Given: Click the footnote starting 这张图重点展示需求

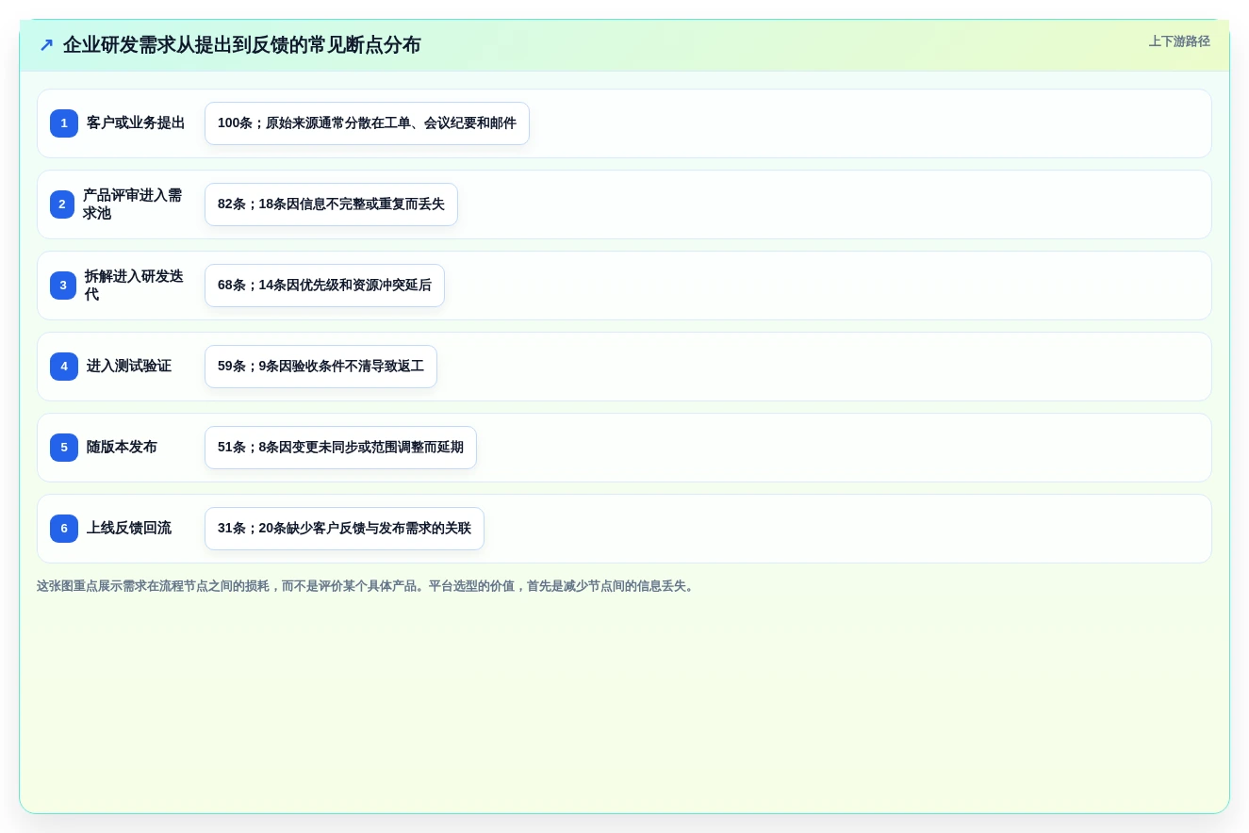Looking at the screenshot, I should pos(367,586).
